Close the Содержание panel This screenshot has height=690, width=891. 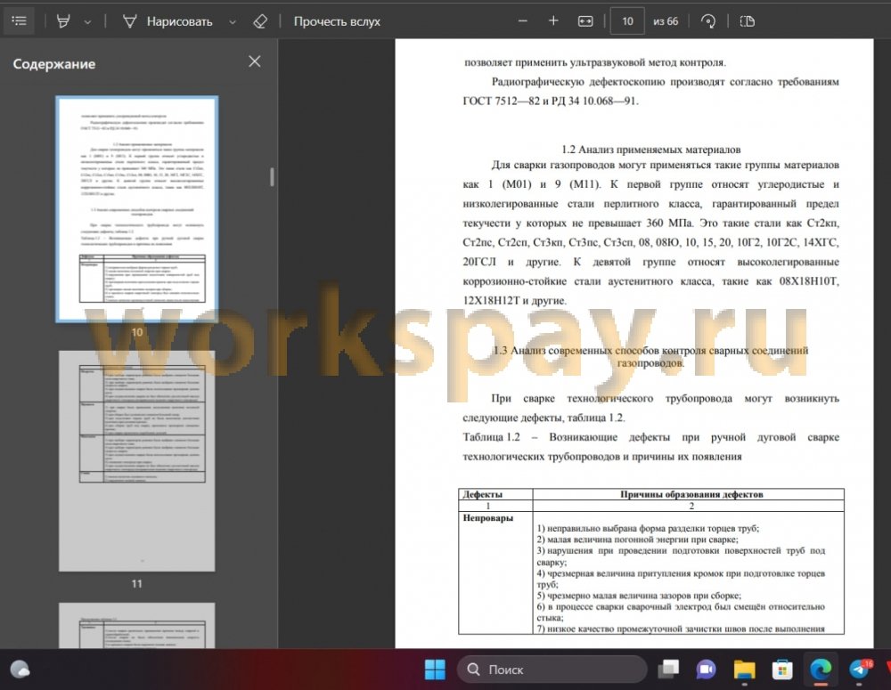(x=255, y=61)
